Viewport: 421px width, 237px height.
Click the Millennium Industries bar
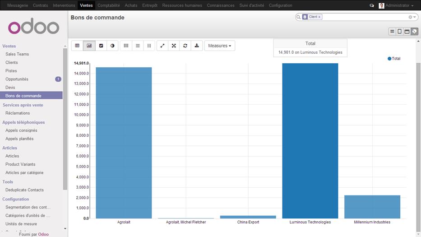point(372,207)
